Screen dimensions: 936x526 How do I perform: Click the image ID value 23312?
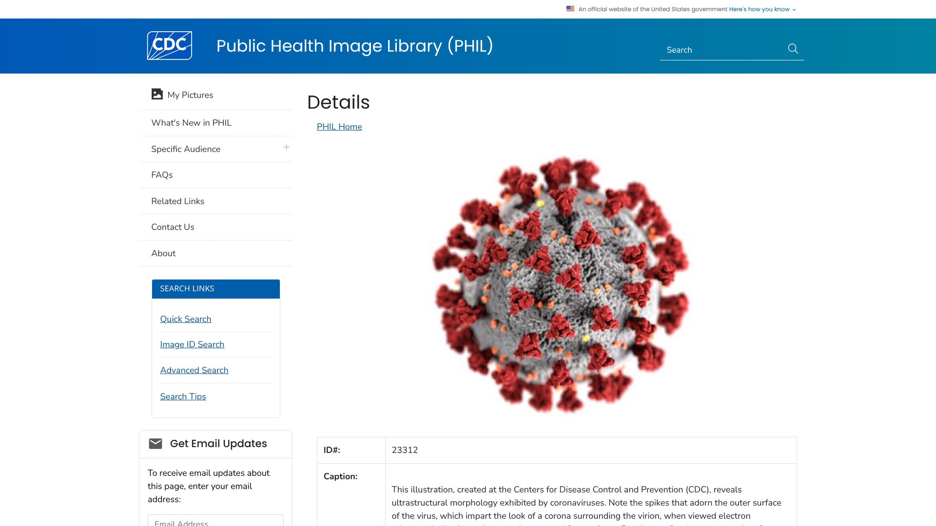405,450
